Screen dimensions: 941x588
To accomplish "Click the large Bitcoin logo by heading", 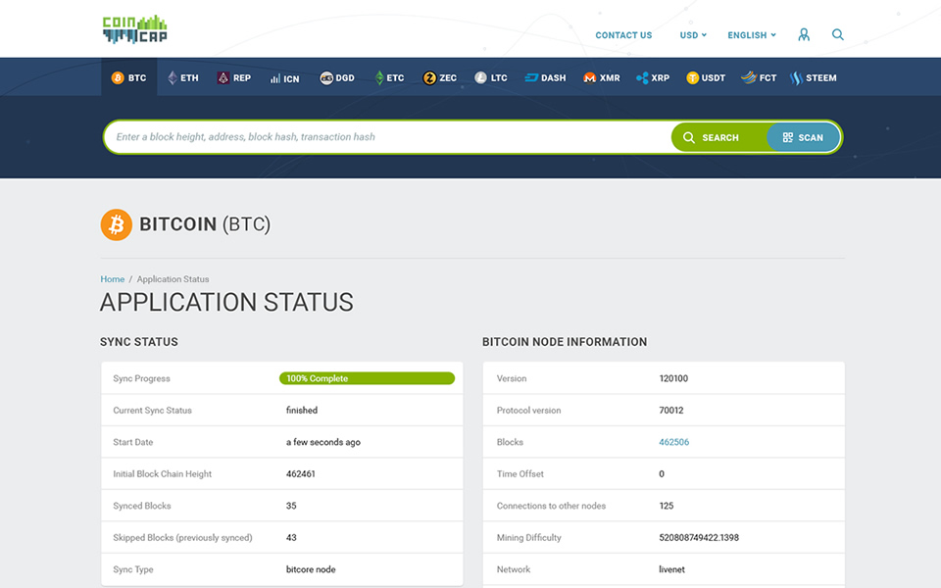I will point(116,224).
